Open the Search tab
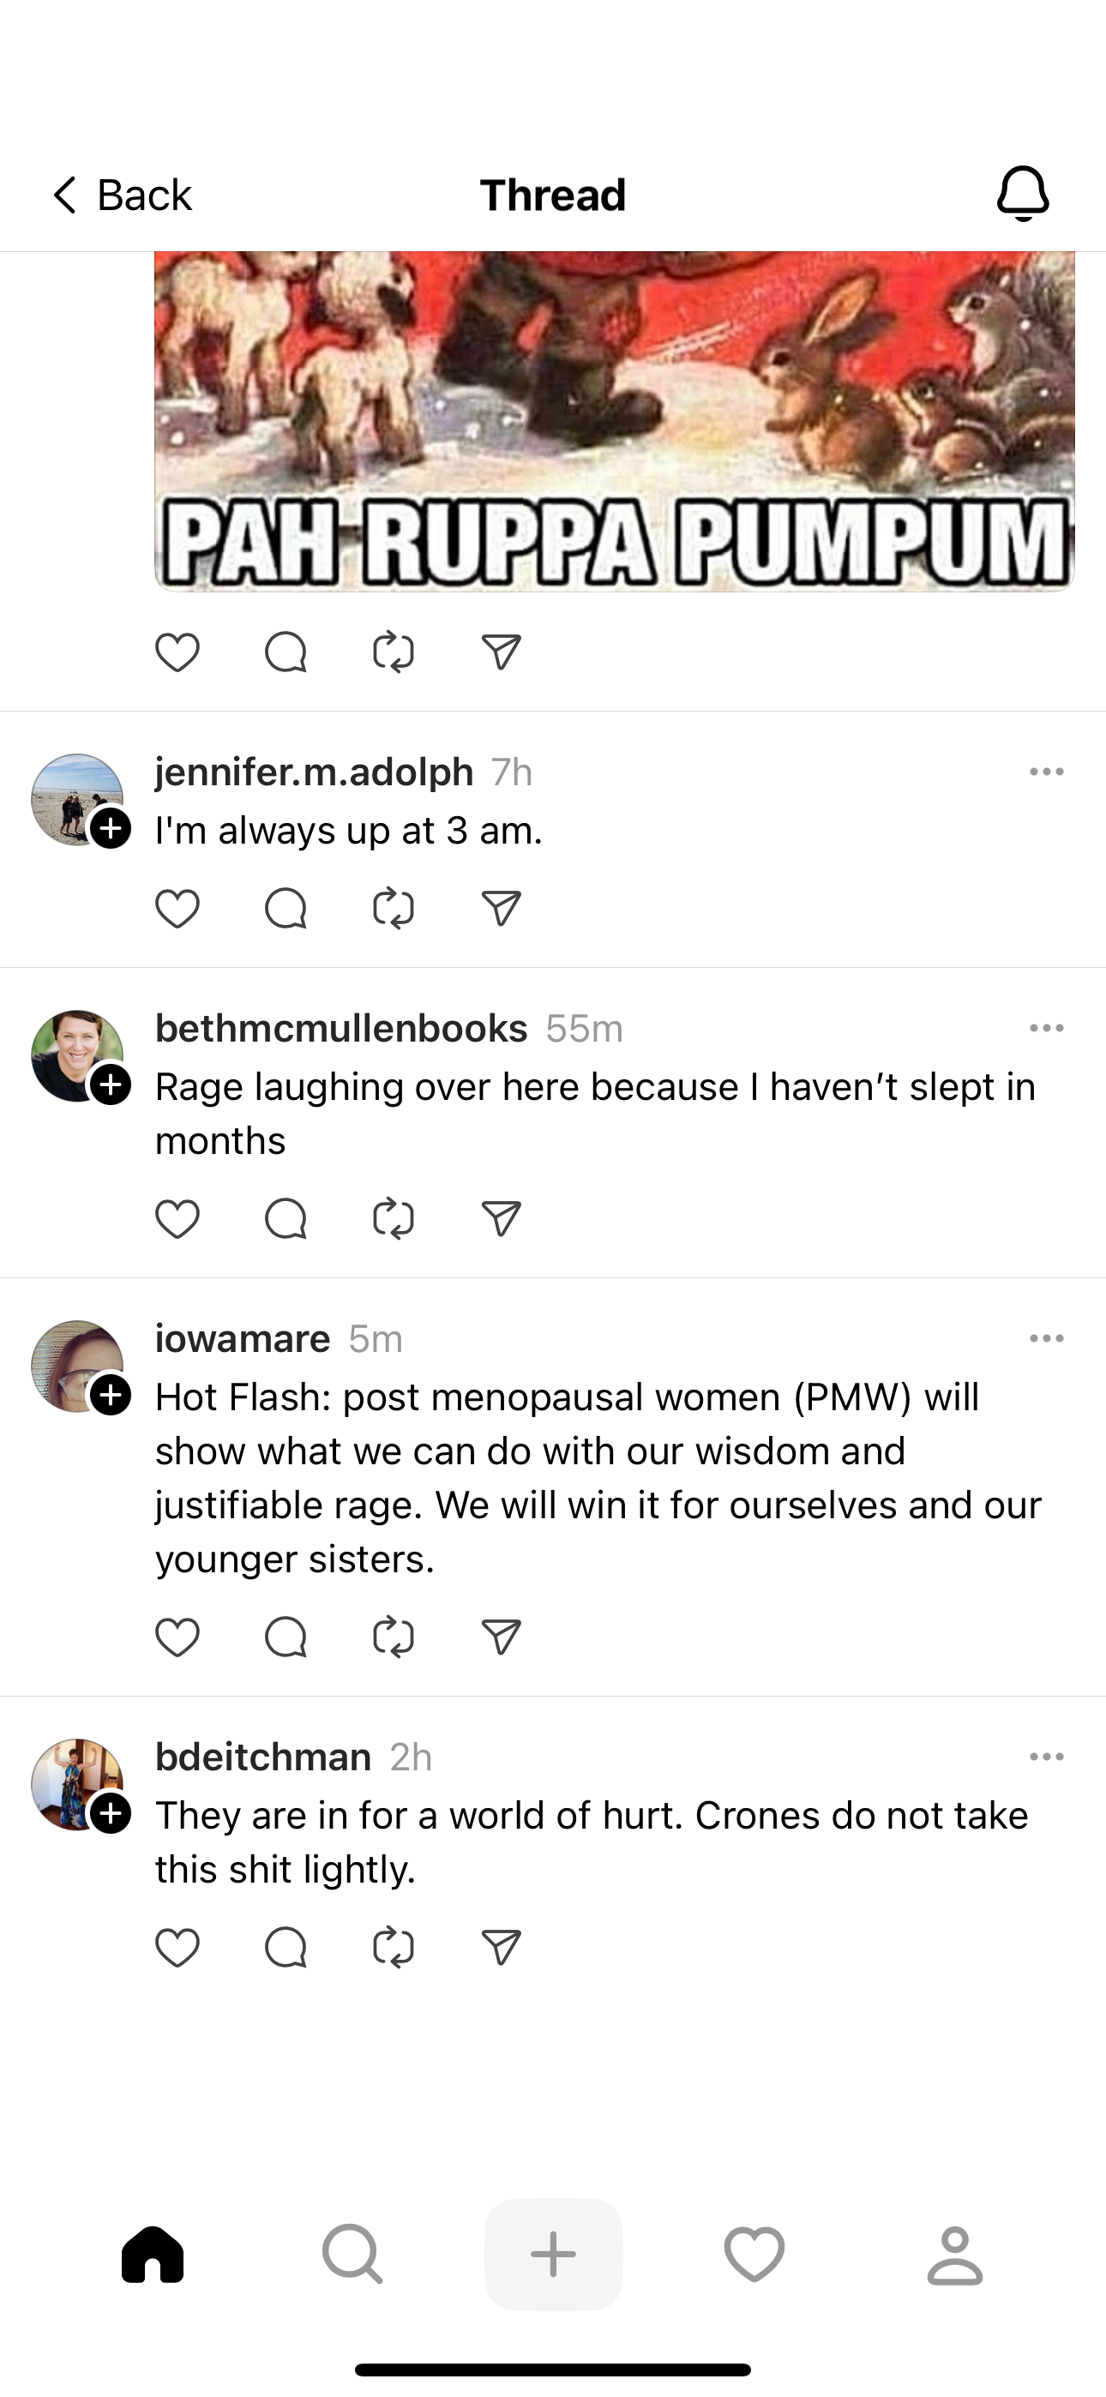The image size is (1106, 2397). [352, 2255]
